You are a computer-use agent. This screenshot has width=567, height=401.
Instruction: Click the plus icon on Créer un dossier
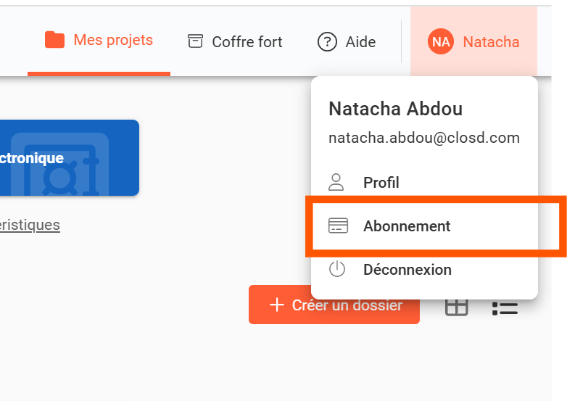coord(276,305)
